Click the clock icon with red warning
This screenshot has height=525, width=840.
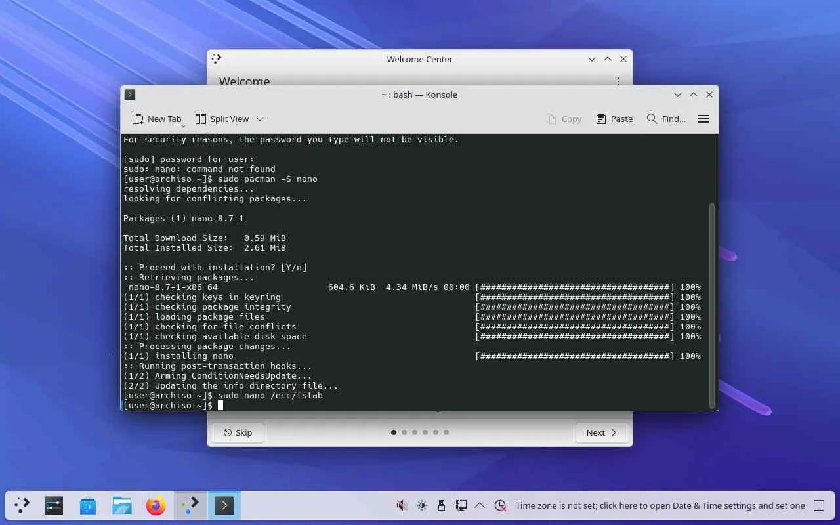500,505
